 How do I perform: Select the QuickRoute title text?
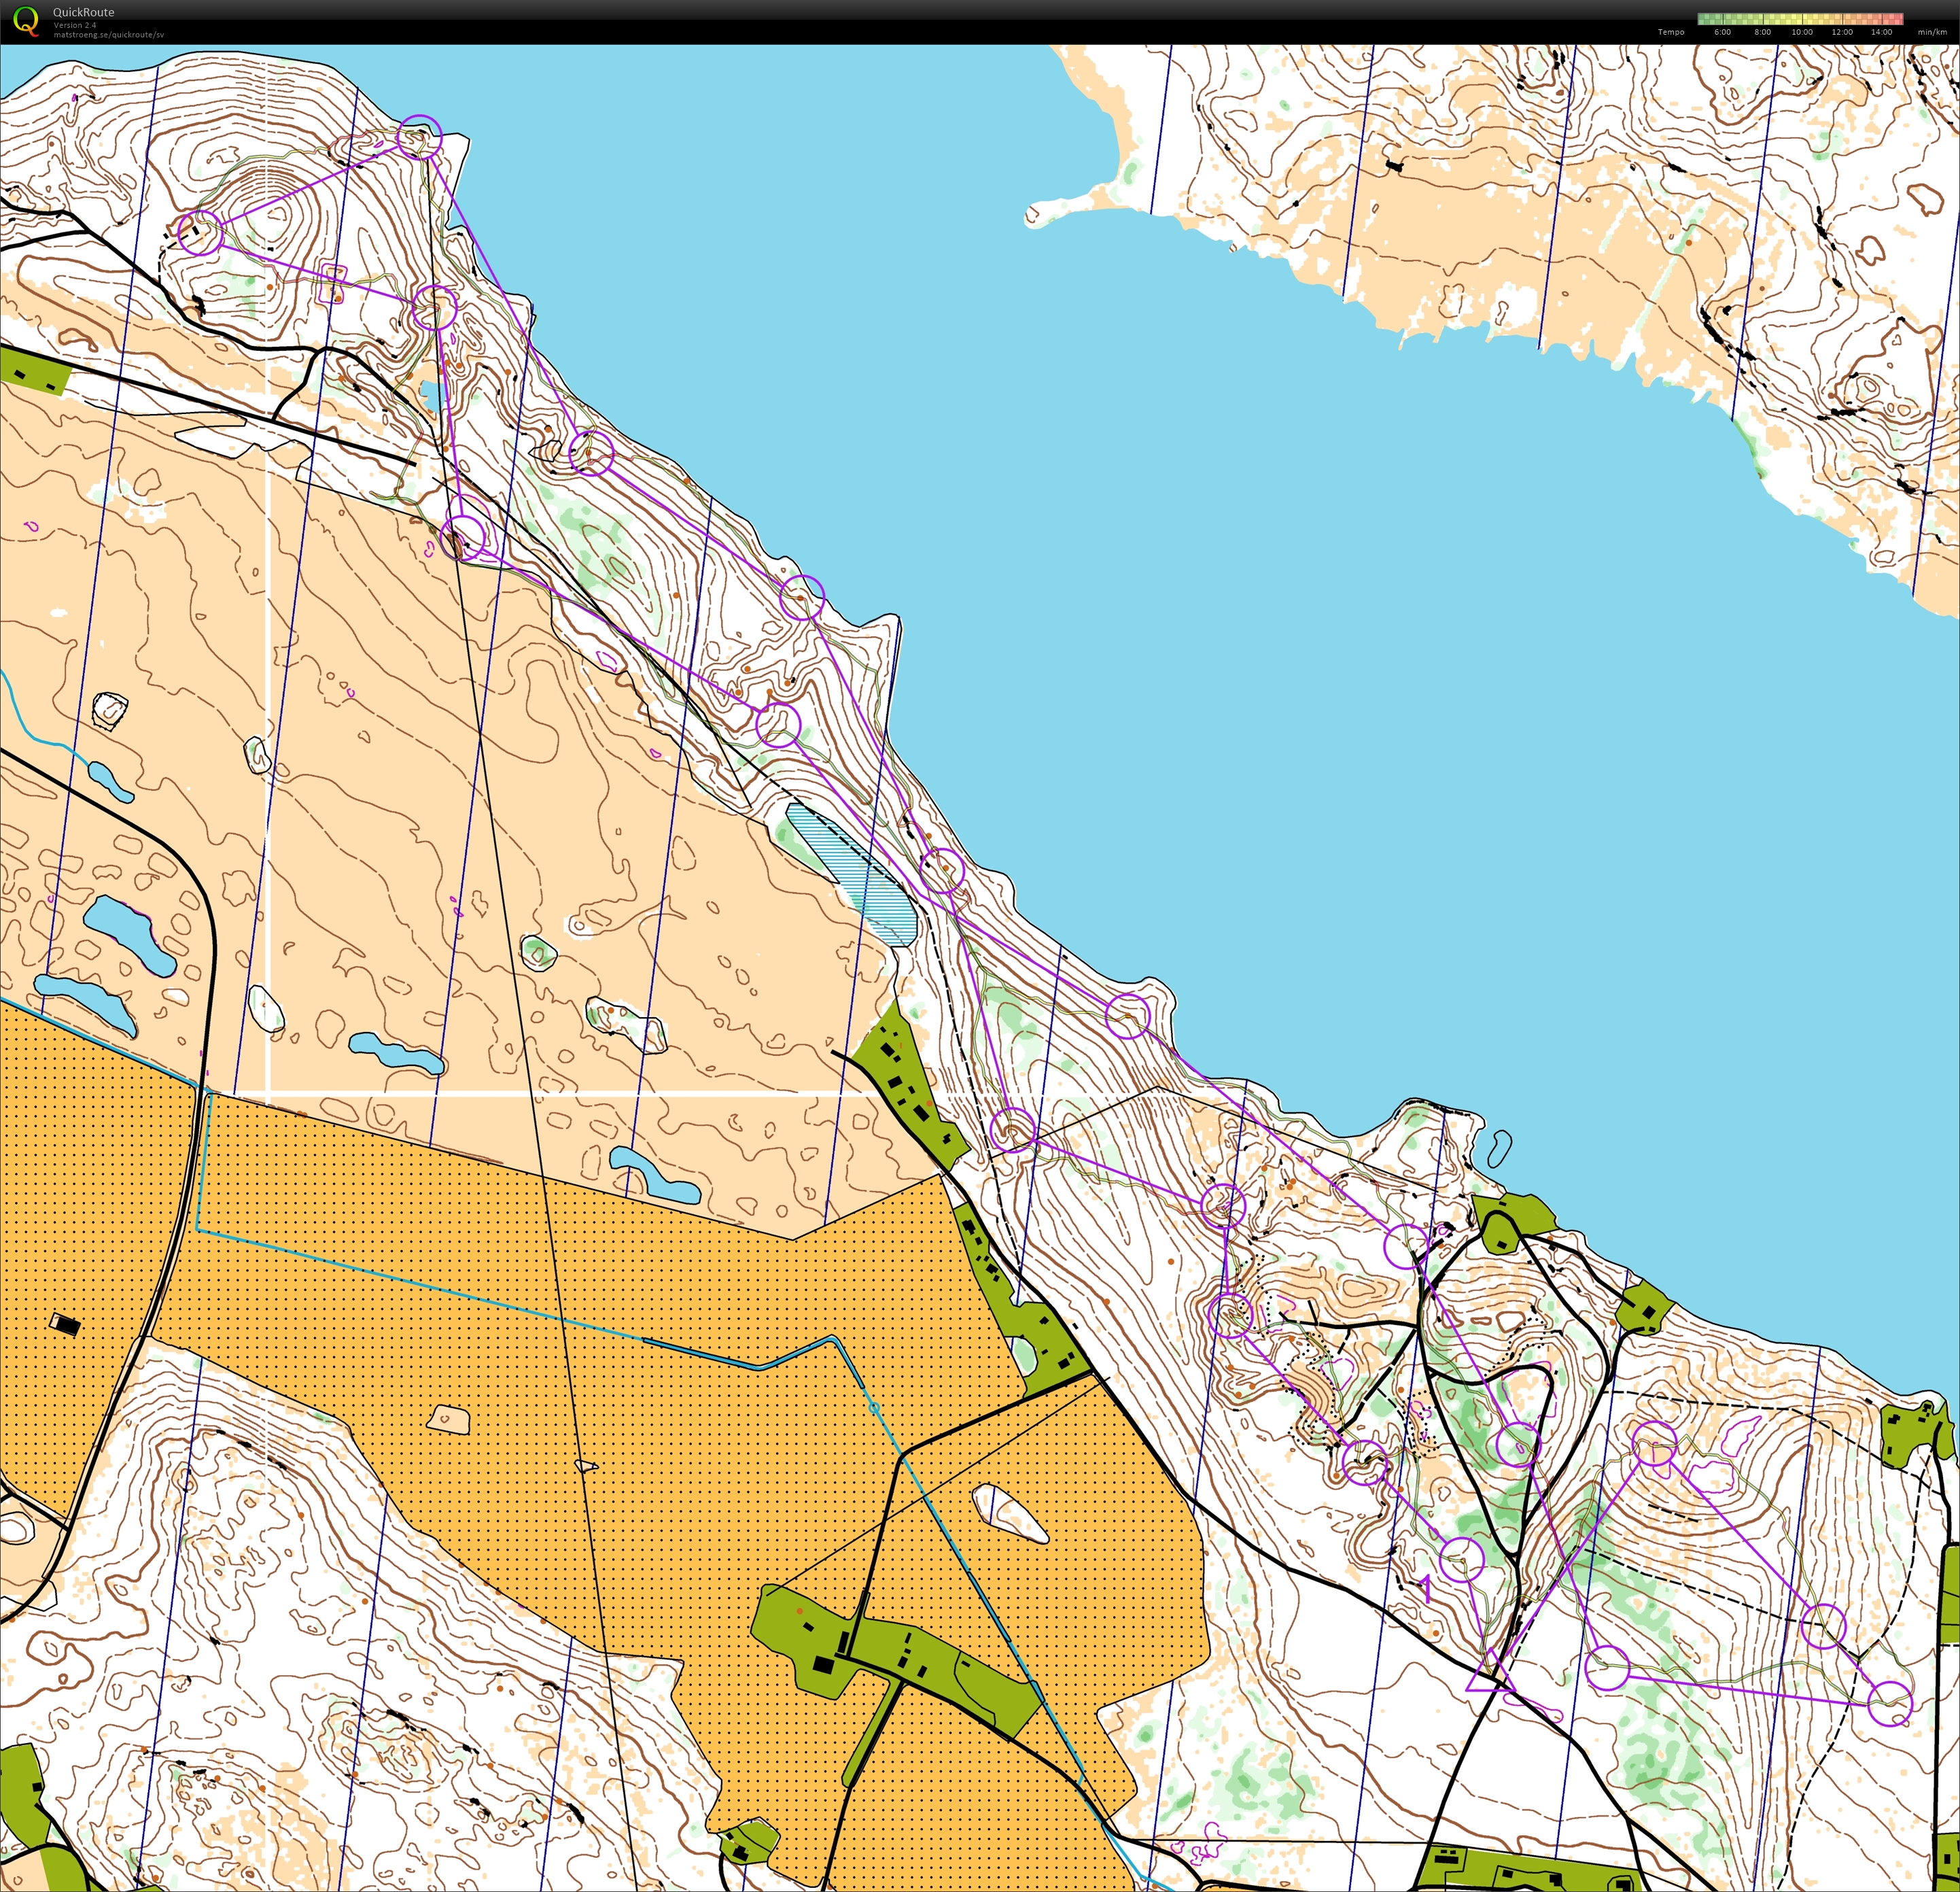[x=83, y=13]
